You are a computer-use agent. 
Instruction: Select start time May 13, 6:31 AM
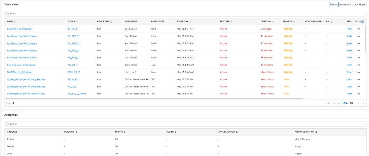click(x=185, y=29)
